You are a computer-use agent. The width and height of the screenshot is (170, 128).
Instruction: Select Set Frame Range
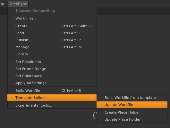pyautogui.click(x=52, y=69)
